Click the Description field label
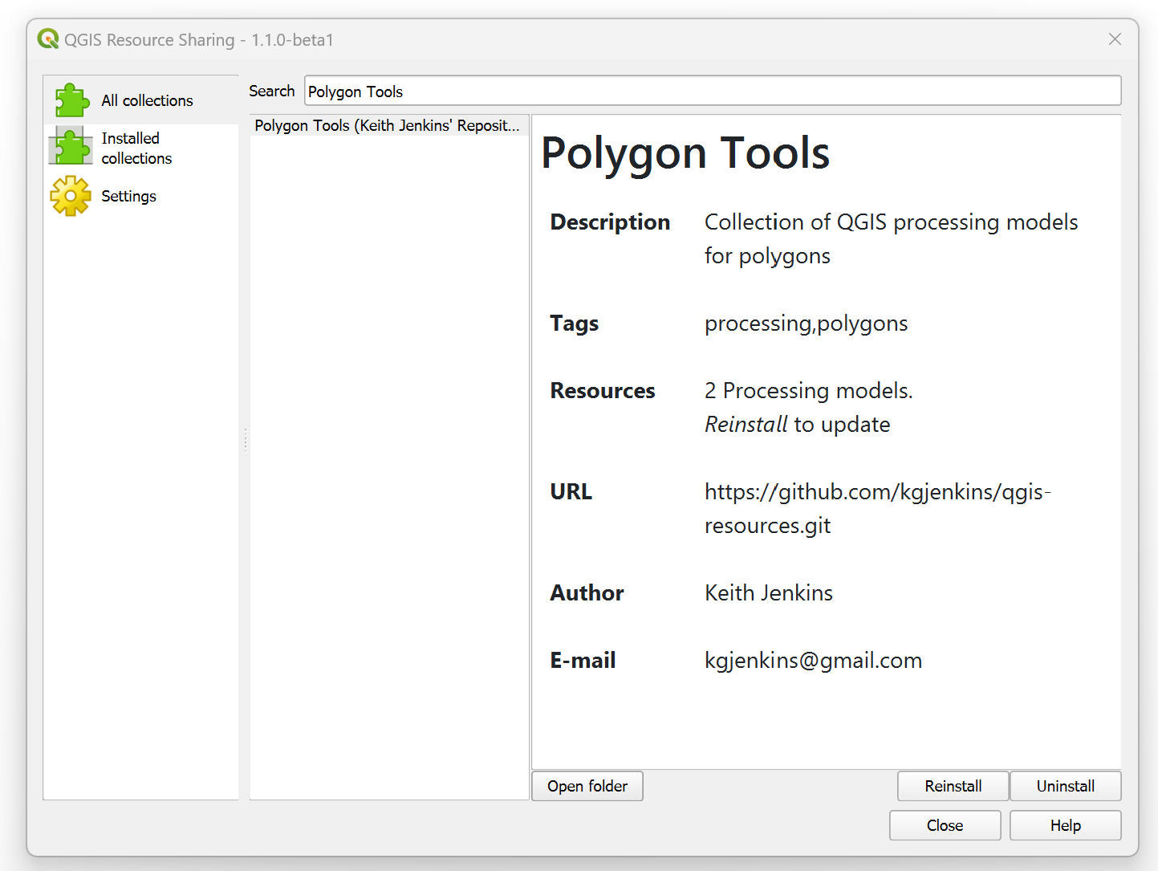Image resolution: width=1158 pixels, height=871 pixels. 610,222
